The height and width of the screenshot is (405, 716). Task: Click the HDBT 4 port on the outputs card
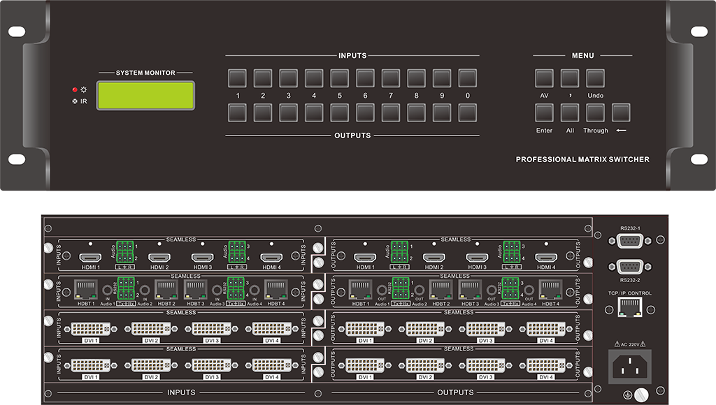pos(550,289)
